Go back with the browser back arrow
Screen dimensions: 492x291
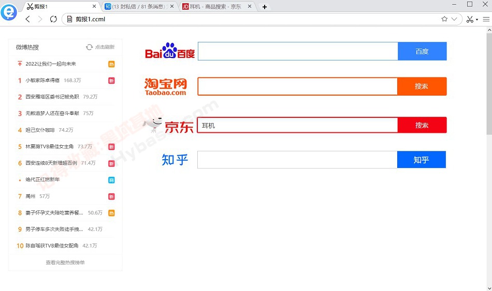click(x=27, y=19)
